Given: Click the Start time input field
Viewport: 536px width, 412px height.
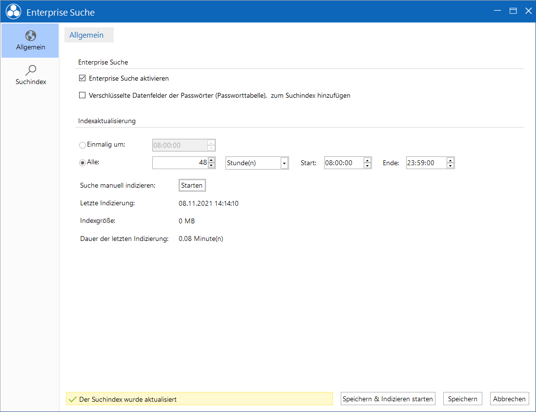Looking at the screenshot, I should tap(344, 163).
